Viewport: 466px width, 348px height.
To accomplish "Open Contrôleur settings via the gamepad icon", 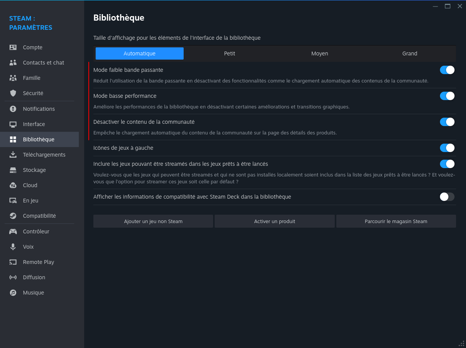I will [13, 231].
